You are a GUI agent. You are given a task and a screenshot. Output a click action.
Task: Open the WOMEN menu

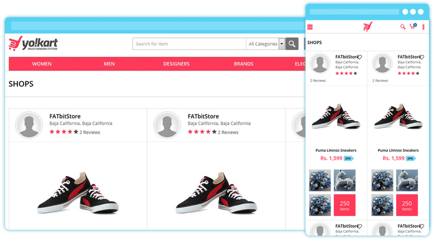click(x=42, y=64)
